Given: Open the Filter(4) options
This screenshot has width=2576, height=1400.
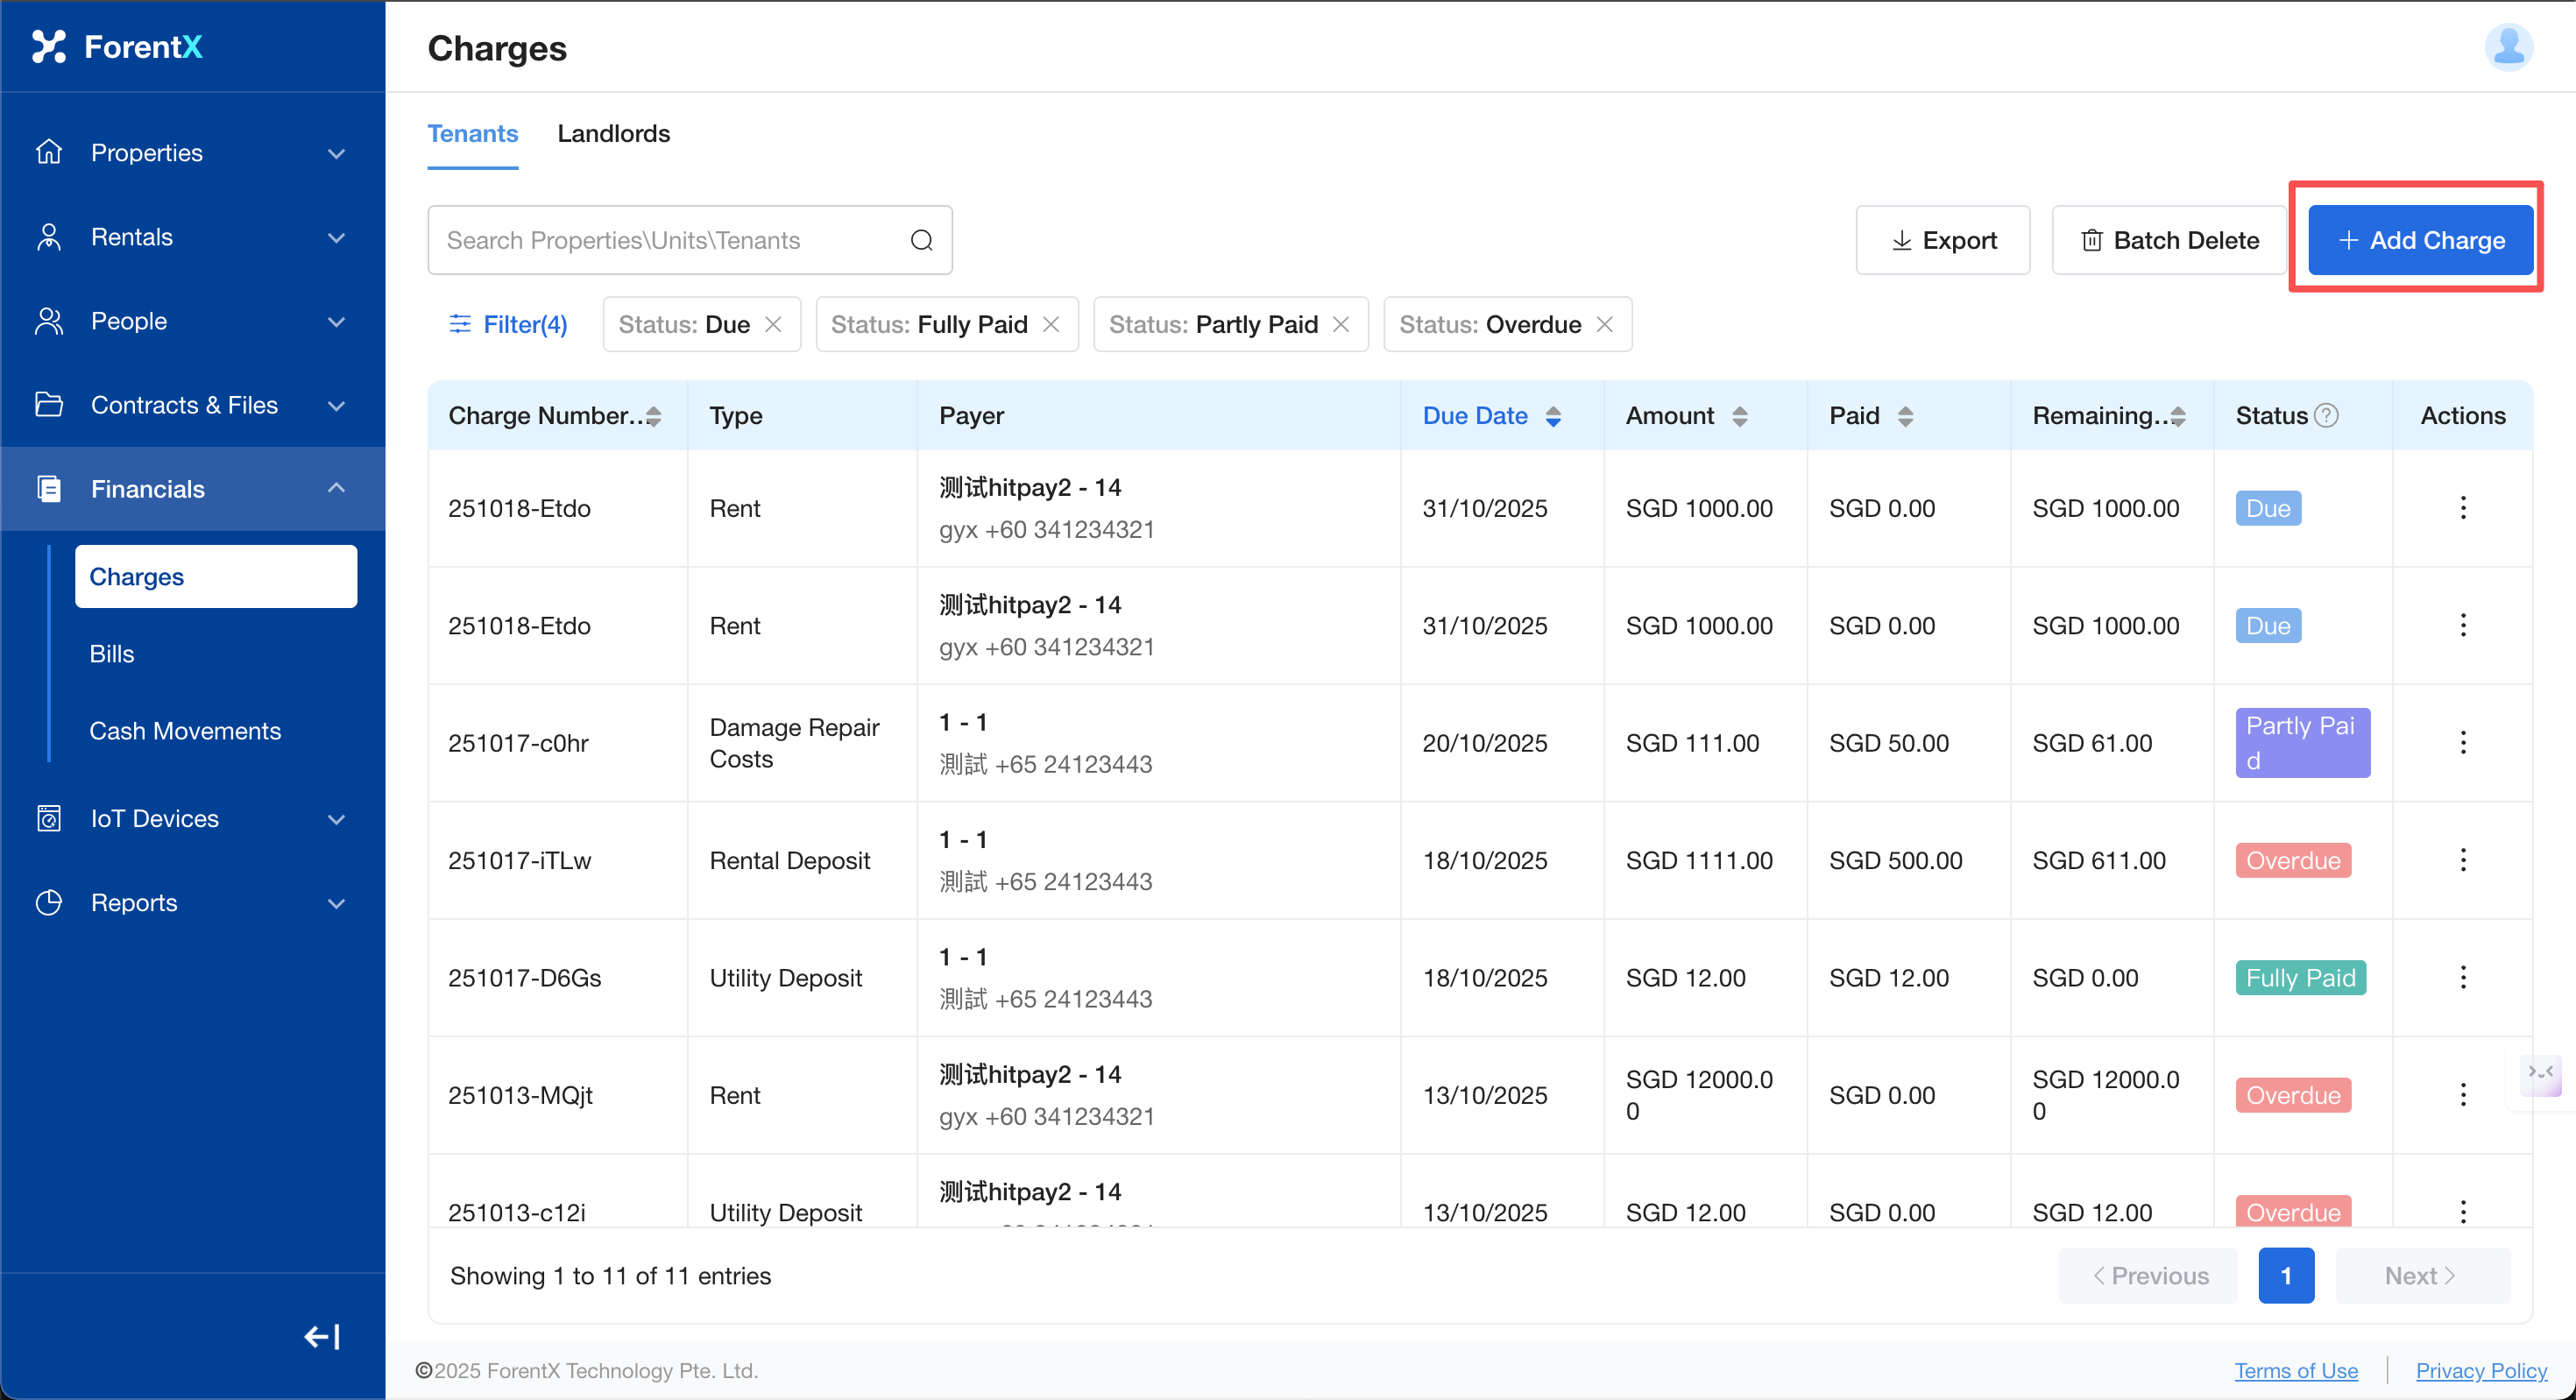Looking at the screenshot, I should (508, 324).
